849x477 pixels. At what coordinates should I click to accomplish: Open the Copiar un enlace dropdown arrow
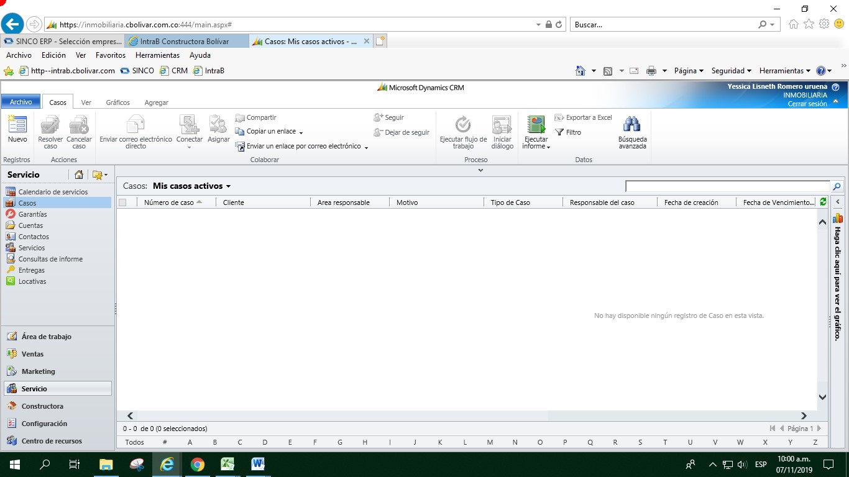click(301, 132)
